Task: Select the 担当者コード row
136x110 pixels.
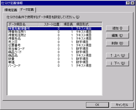Action: [55, 49]
